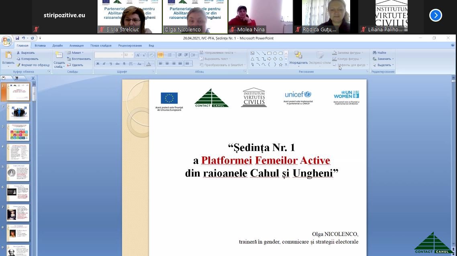Expand the Макет layout dropdown
This screenshot has height=256, width=457.
75,53
